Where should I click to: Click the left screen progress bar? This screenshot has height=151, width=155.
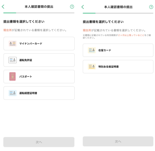pyautogui.click(x=39, y=13)
